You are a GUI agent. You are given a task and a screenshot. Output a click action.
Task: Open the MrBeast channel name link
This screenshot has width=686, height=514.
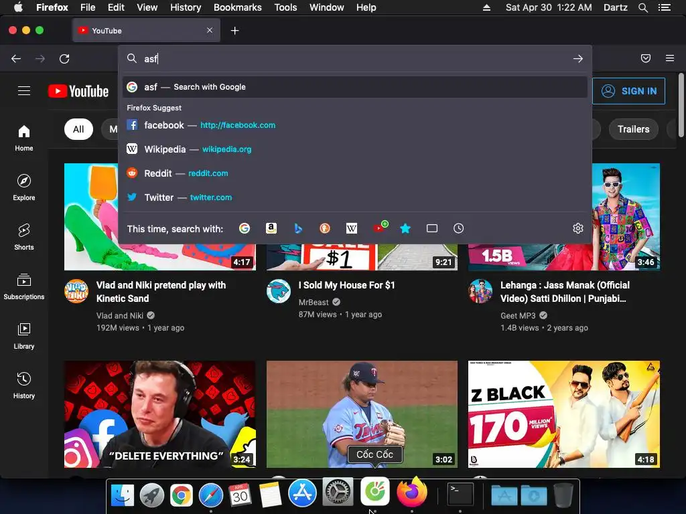pos(314,302)
